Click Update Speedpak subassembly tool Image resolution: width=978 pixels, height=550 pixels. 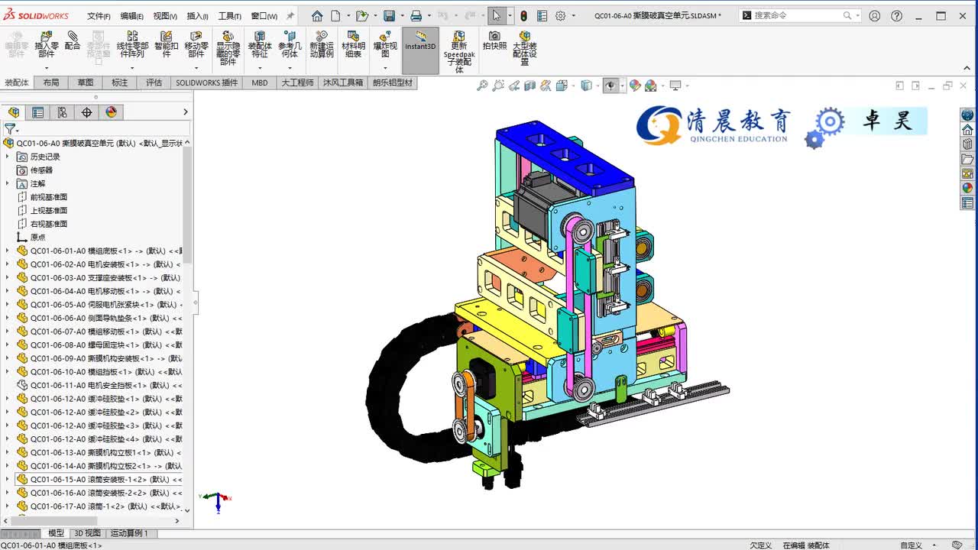click(459, 51)
